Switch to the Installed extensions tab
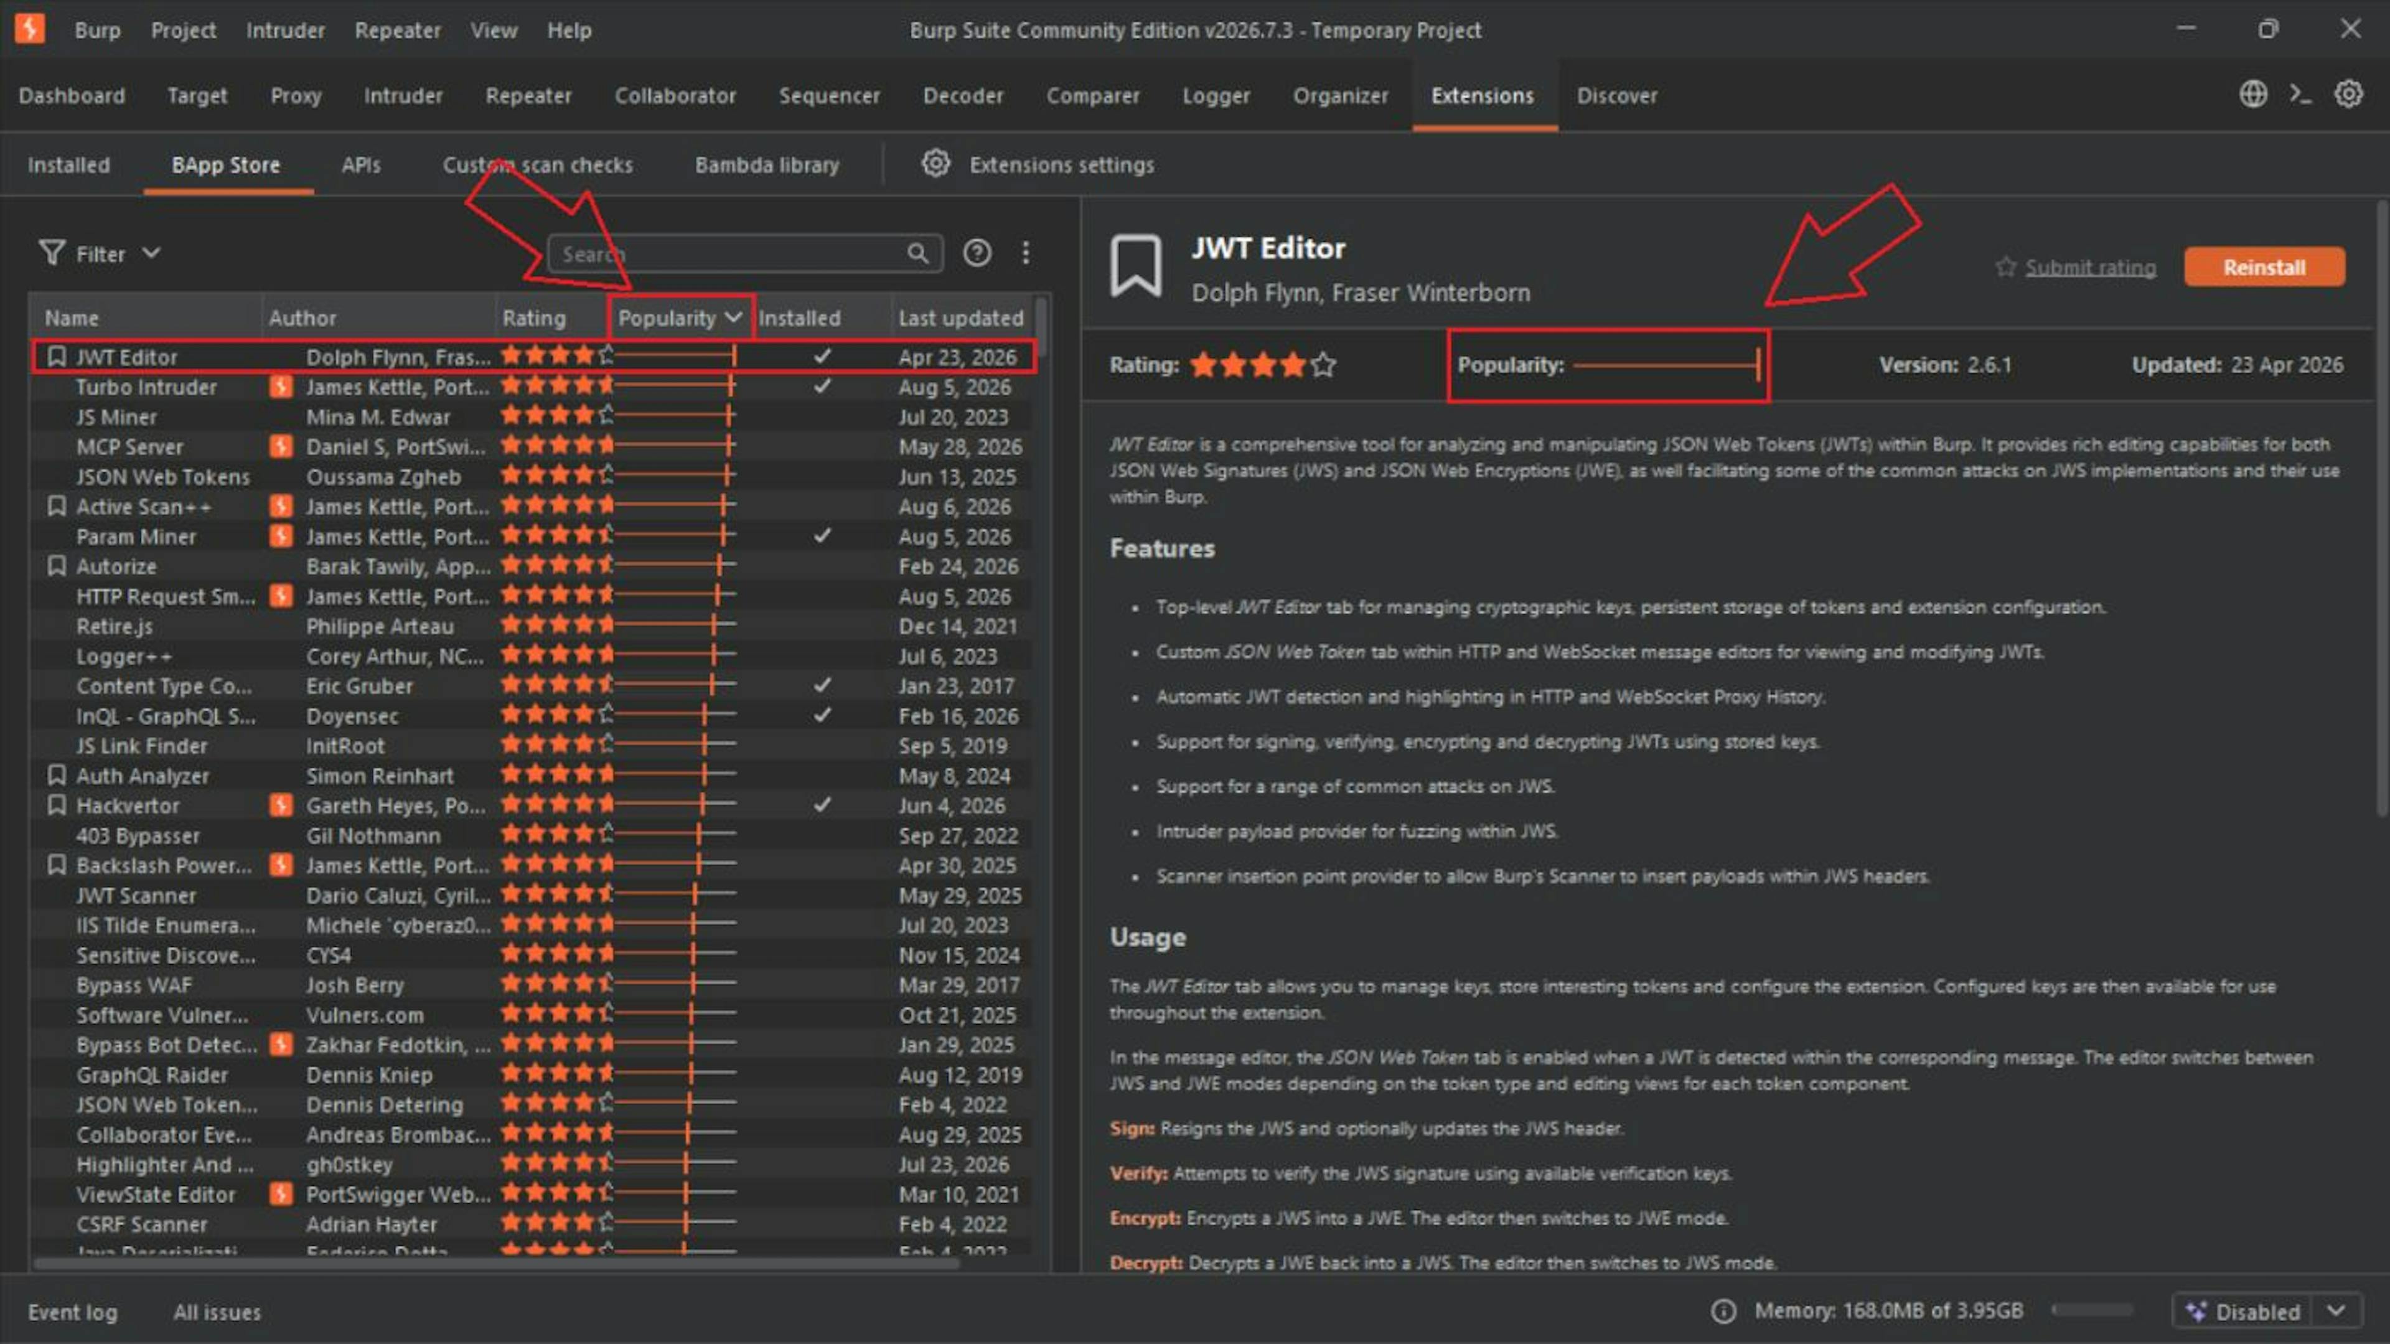 (68, 164)
